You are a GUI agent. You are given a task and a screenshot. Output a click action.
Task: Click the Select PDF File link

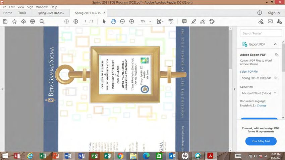tap(249, 72)
